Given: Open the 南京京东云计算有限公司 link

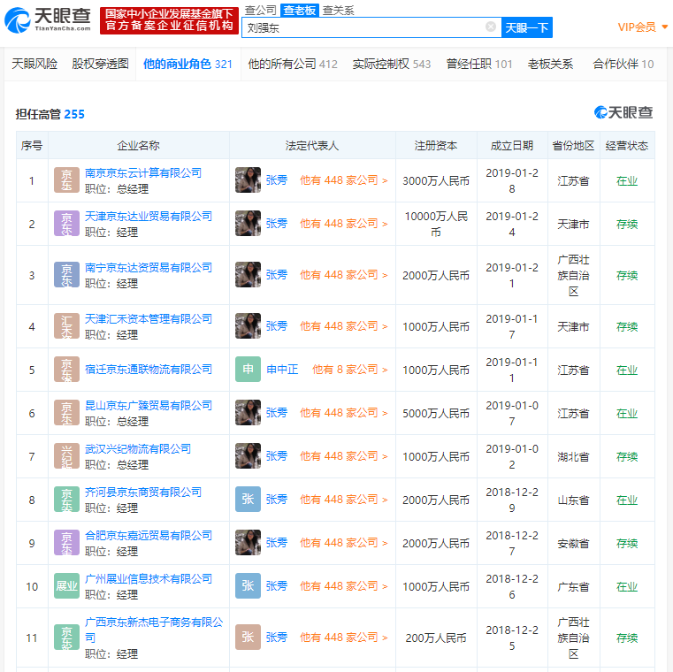Looking at the screenshot, I should click(143, 173).
